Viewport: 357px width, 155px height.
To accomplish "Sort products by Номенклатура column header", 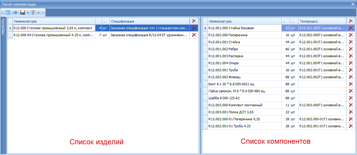I will click(x=54, y=21).
